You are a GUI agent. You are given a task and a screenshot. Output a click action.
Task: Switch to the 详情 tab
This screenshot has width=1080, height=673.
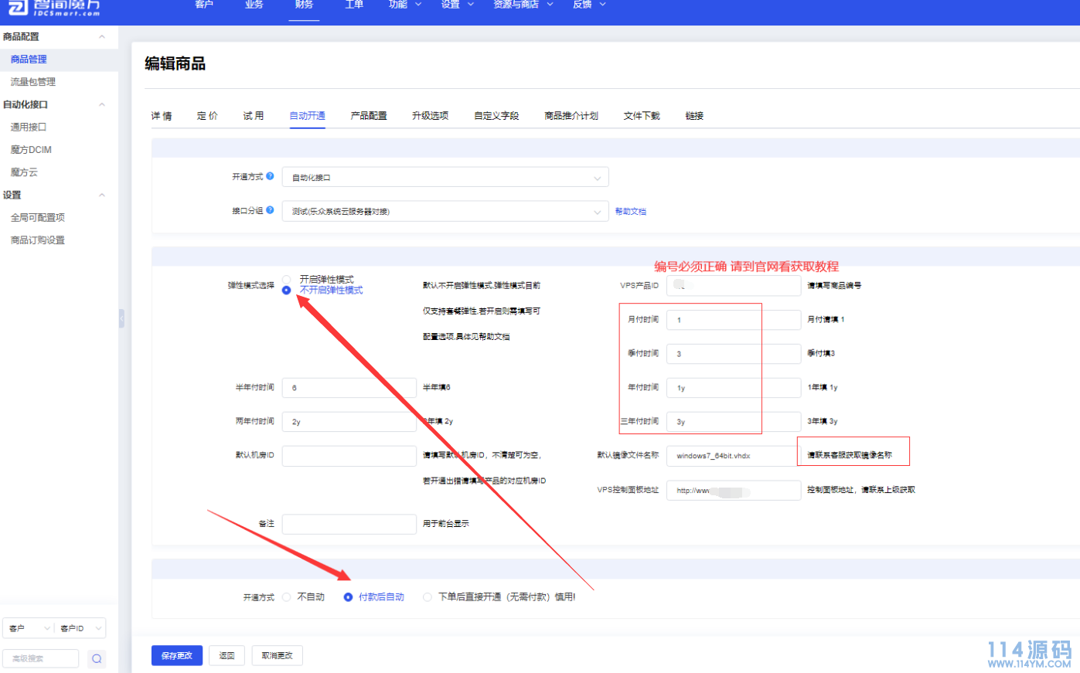(162, 116)
